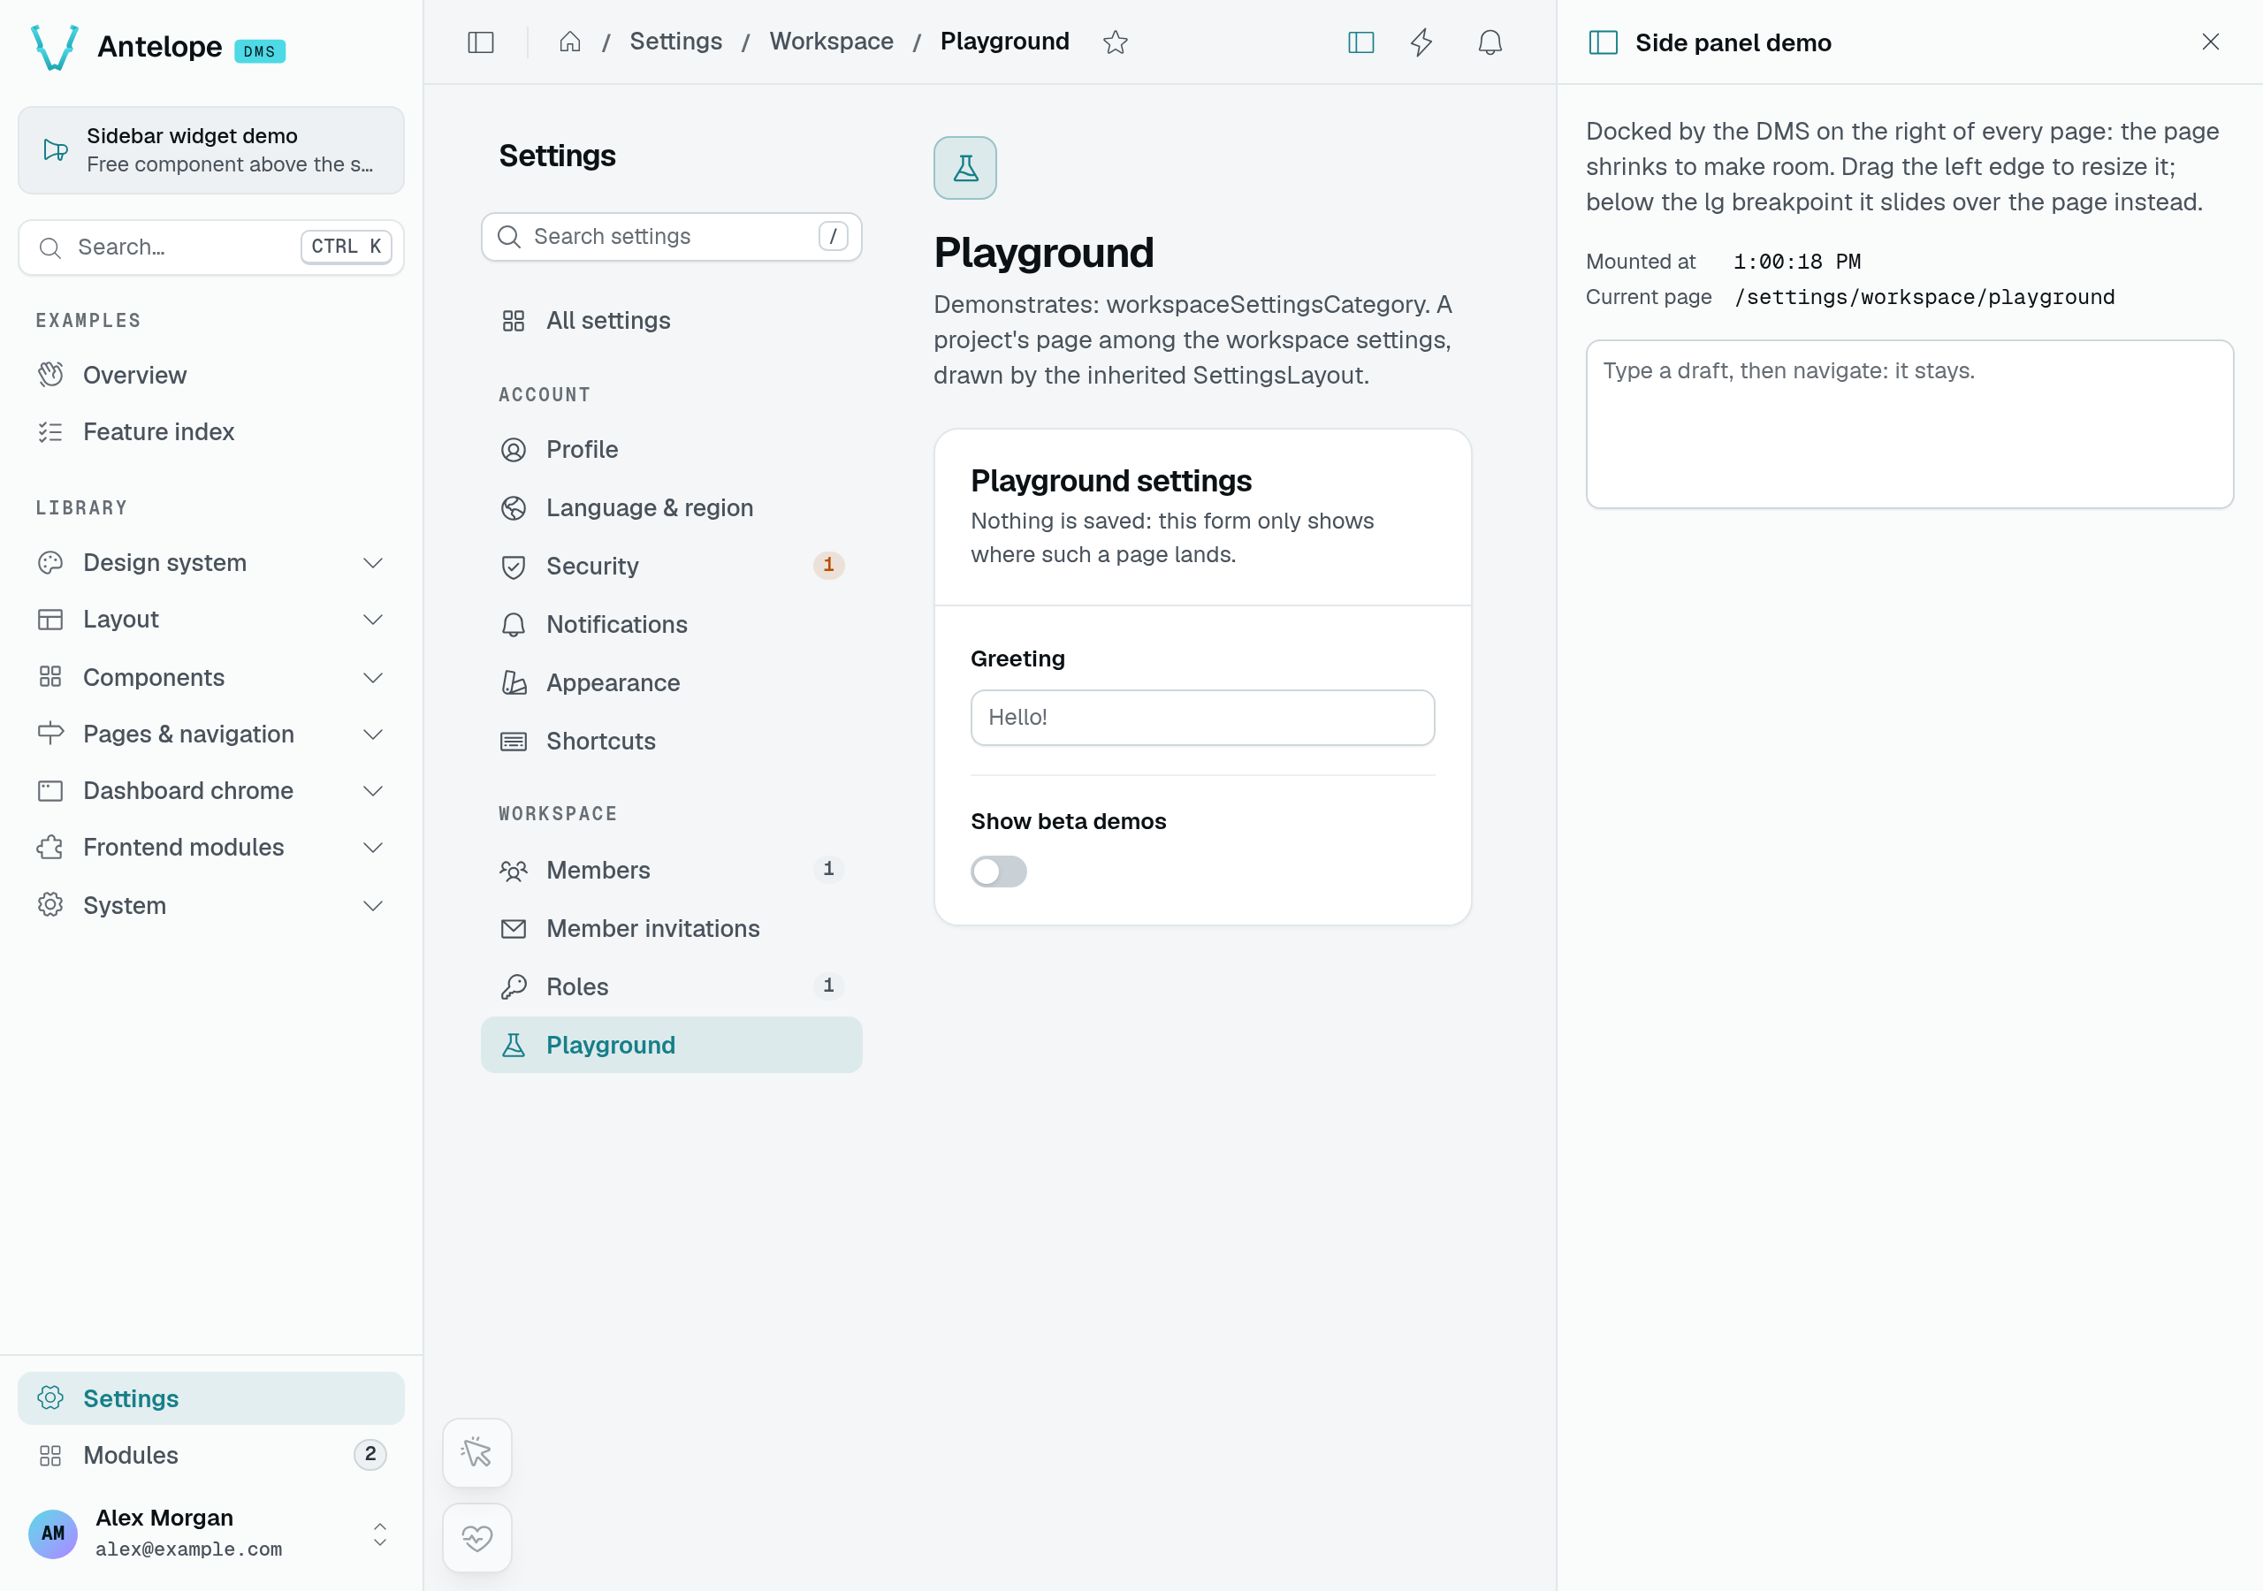Open Modules in the sidebar footer
The height and width of the screenshot is (1591, 2263).
point(211,1454)
